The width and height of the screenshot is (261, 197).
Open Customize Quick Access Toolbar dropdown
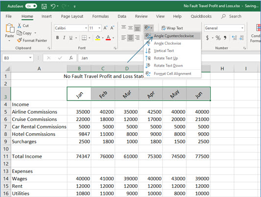(x=75, y=6)
